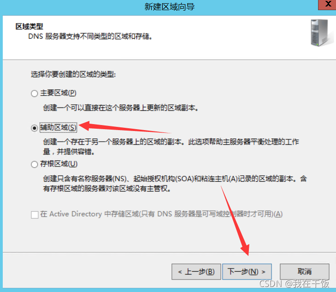Select the 主要区域(P) radio circle
The width and height of the screenshot is (336, 292).
pos(34,94)
